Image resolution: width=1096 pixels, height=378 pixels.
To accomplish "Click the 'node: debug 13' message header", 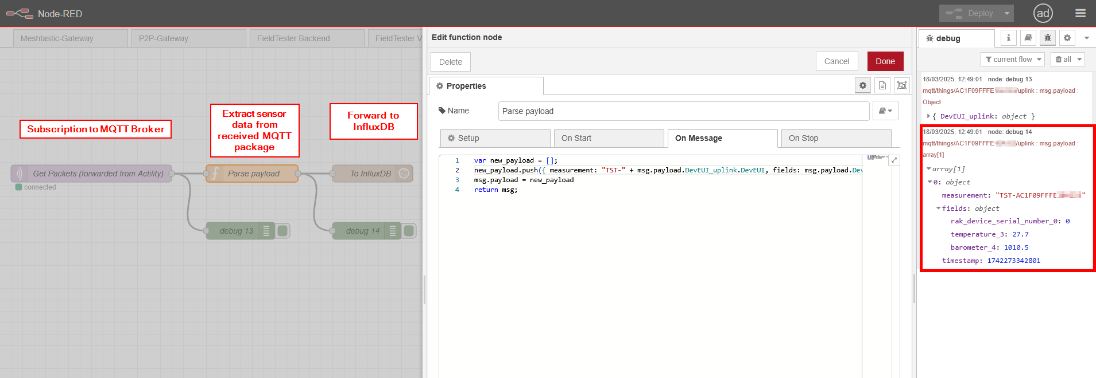I will pos(1010,79).
